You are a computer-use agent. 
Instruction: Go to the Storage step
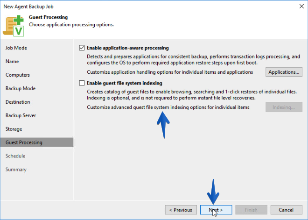(14, 129)
